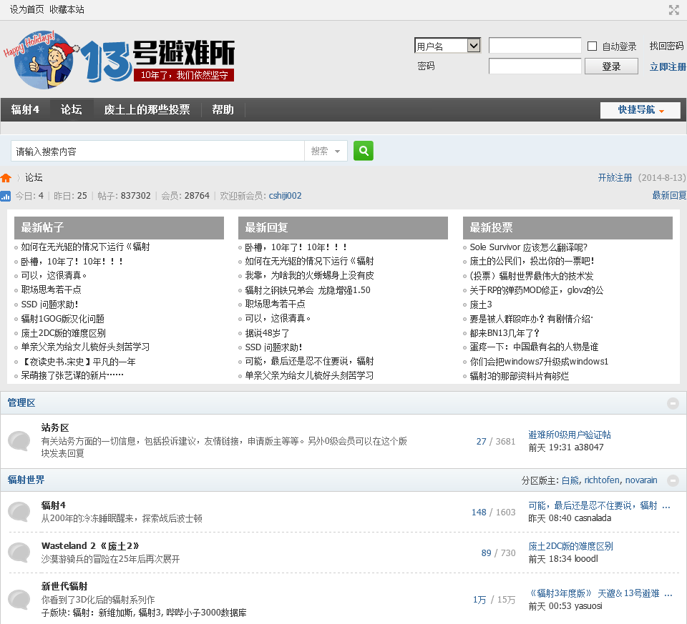This screenshot has width=687, height=624.
Task: Click the username input field
Action: pyautogui.click(x=535, y=46)
